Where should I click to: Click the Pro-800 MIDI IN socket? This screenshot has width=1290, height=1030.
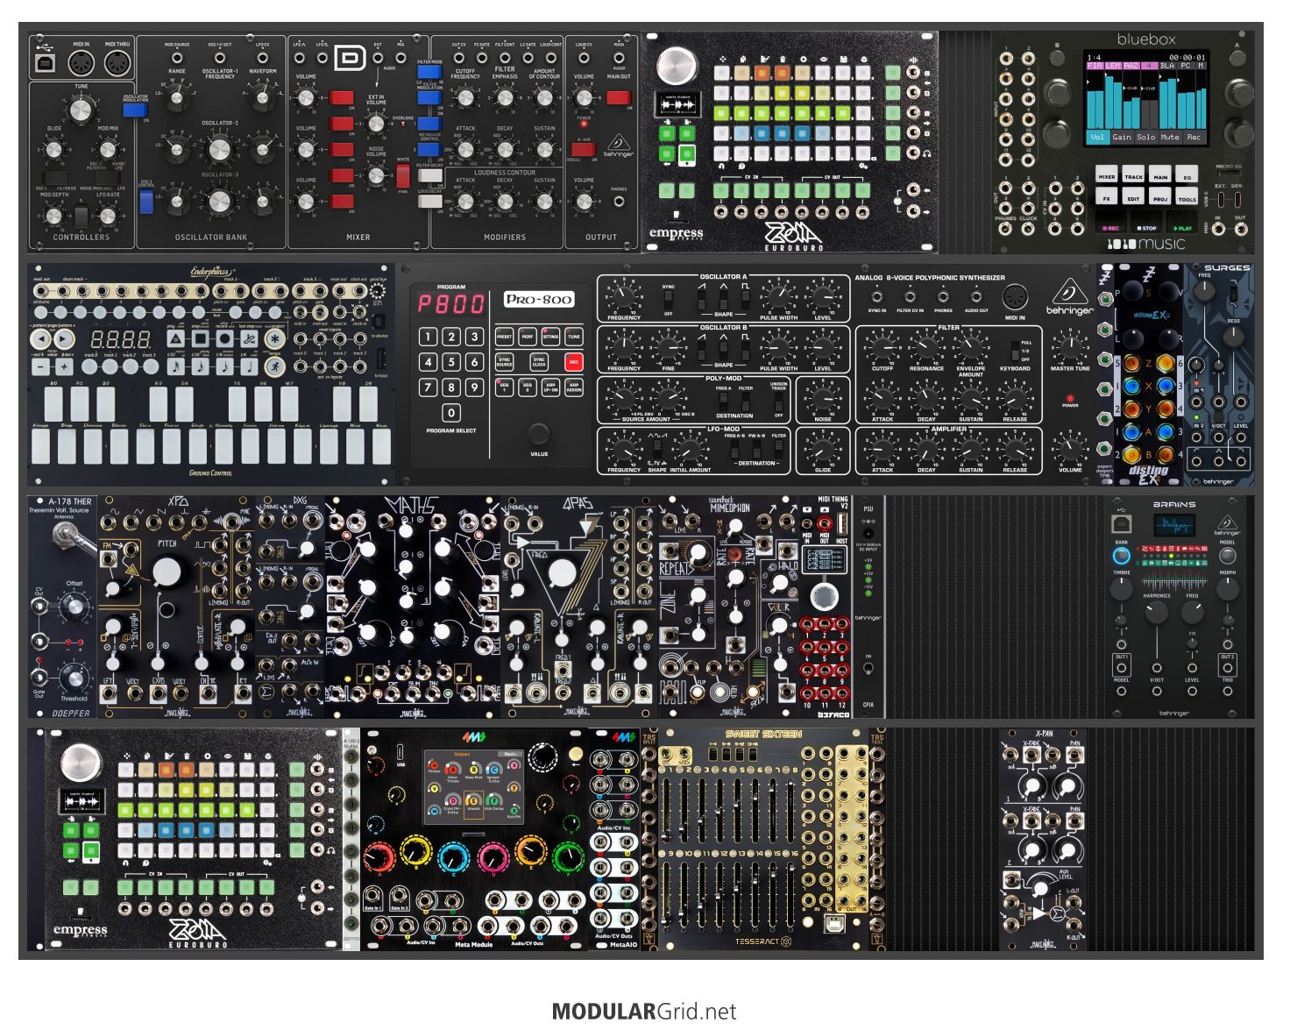click(x=1015, y=295)
